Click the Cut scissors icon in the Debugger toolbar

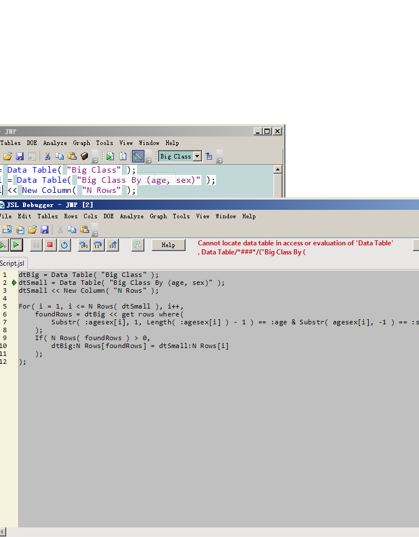click(x=60, y=230)
